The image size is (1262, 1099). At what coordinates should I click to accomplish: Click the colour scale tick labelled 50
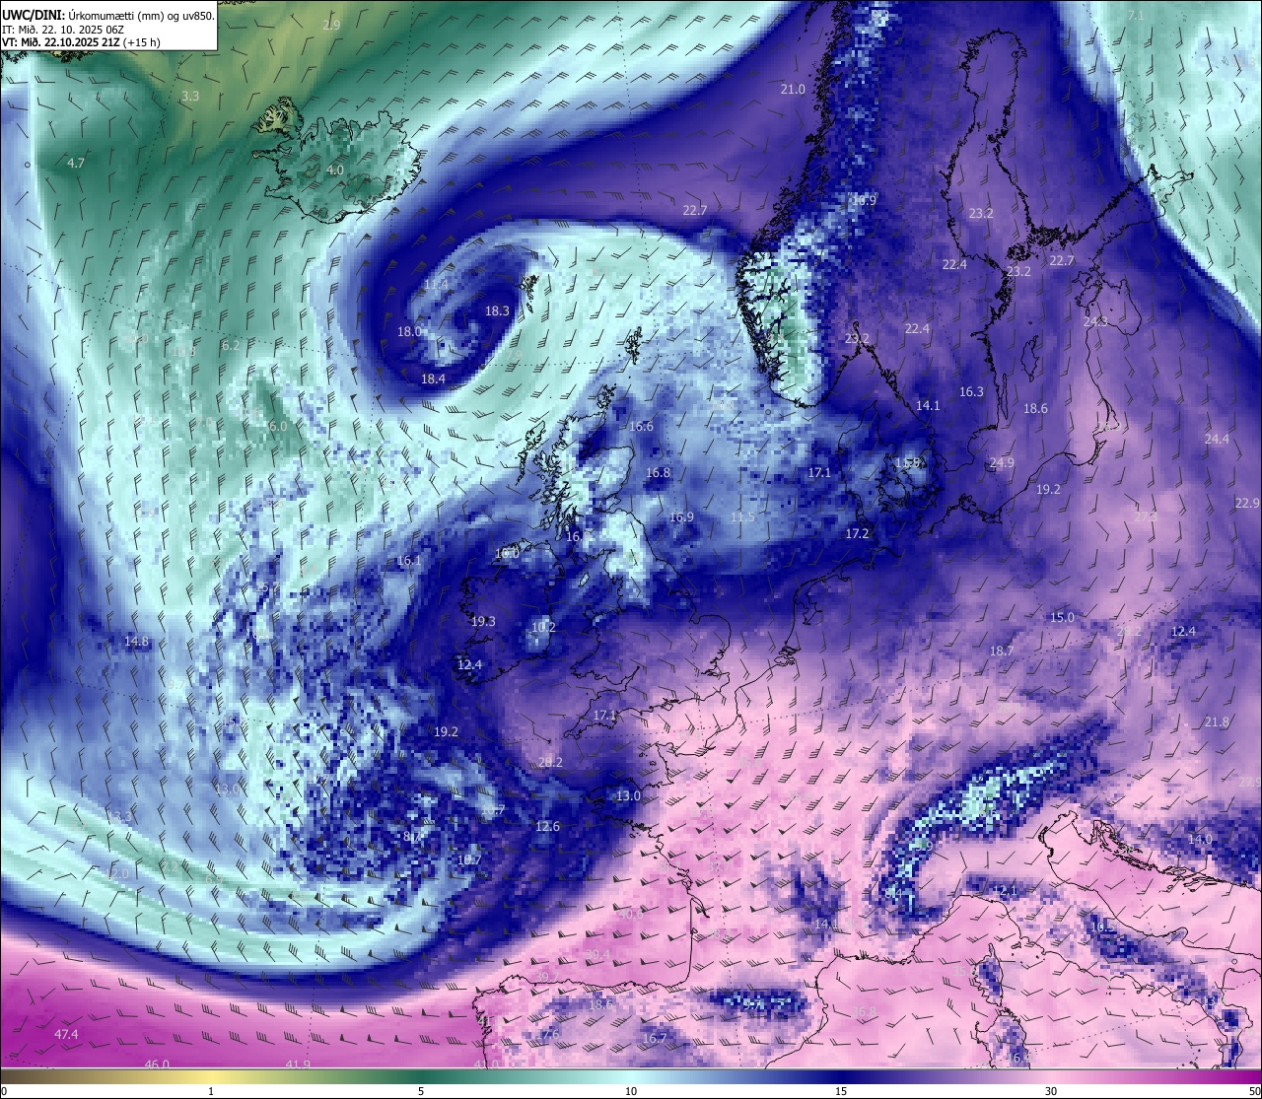(1254, 1091)
